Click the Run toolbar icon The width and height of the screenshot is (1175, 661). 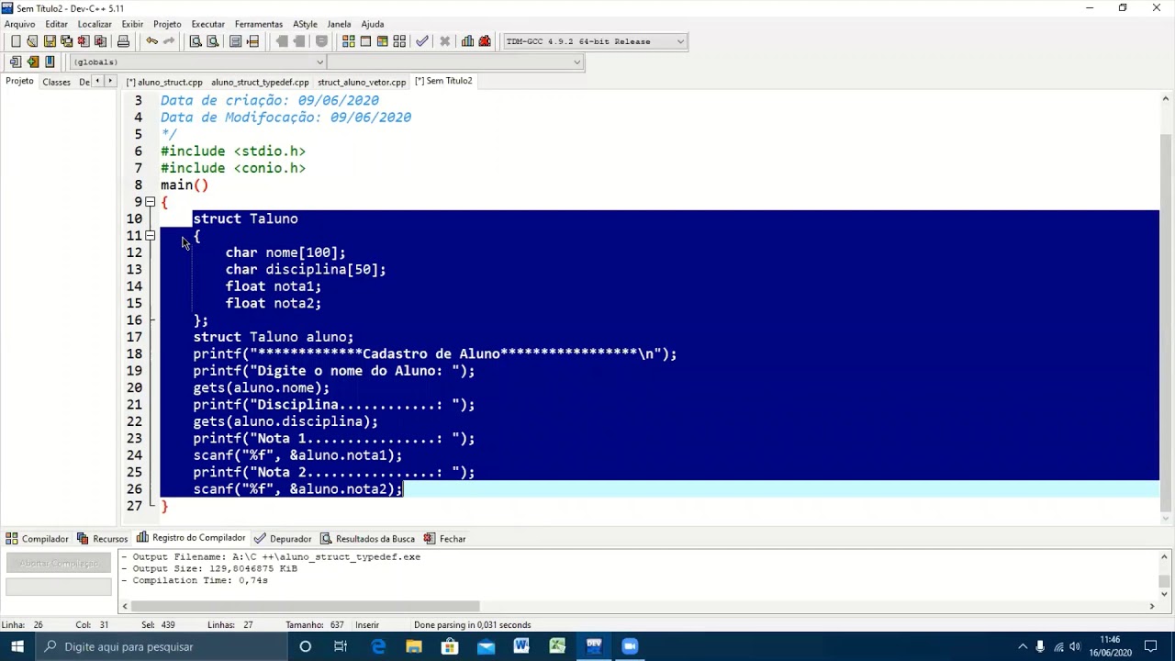coord(365,41)
